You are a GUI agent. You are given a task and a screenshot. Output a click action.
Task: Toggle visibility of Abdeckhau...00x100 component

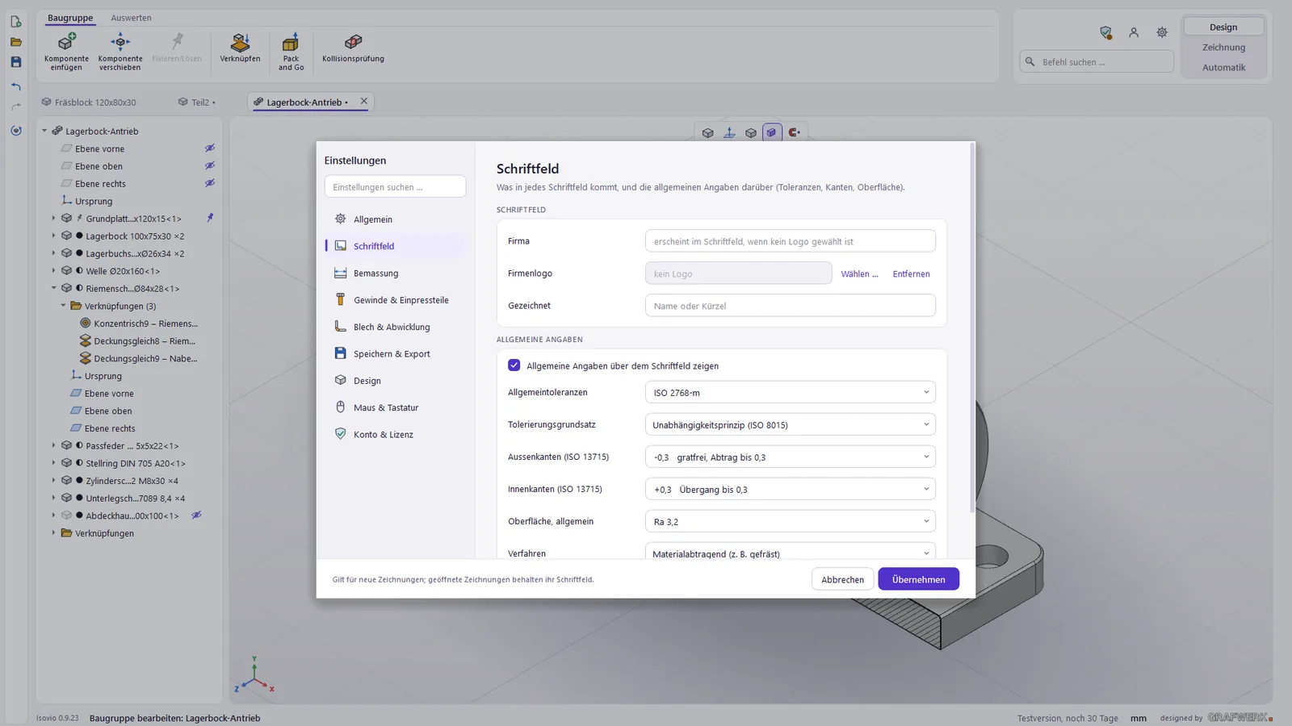(196, 515)
